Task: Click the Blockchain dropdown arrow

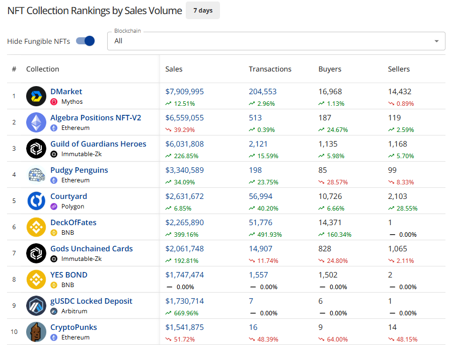Action: pyautogui.click(x=436, y=41)
